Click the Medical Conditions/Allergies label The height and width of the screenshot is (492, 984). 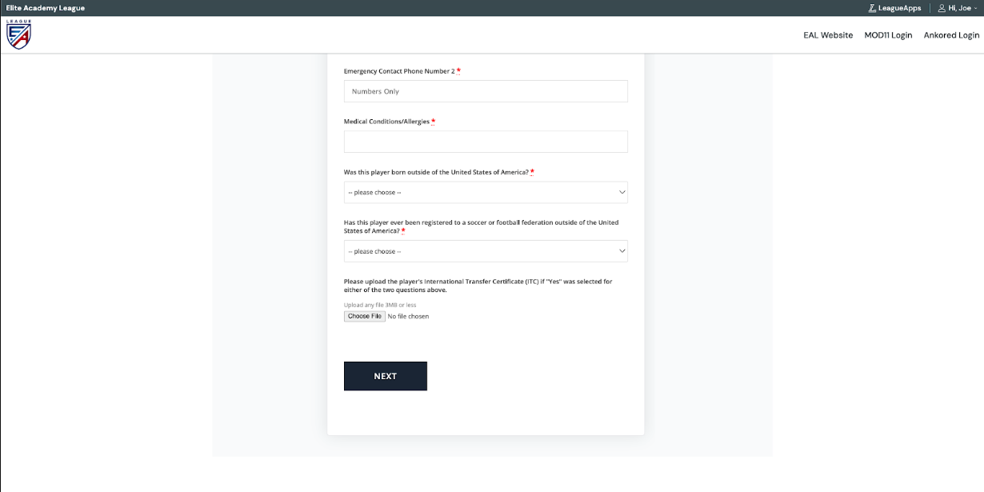[x=387, y=122]
